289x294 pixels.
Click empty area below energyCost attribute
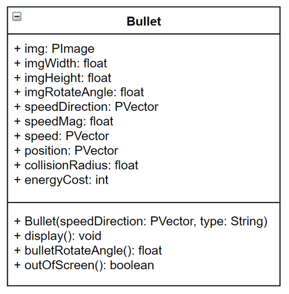144,194
